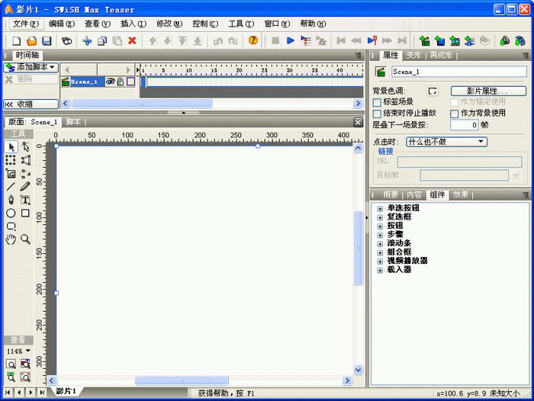Select the Ellipse shape tool
The image size is (534, 401).
point(11,213)
